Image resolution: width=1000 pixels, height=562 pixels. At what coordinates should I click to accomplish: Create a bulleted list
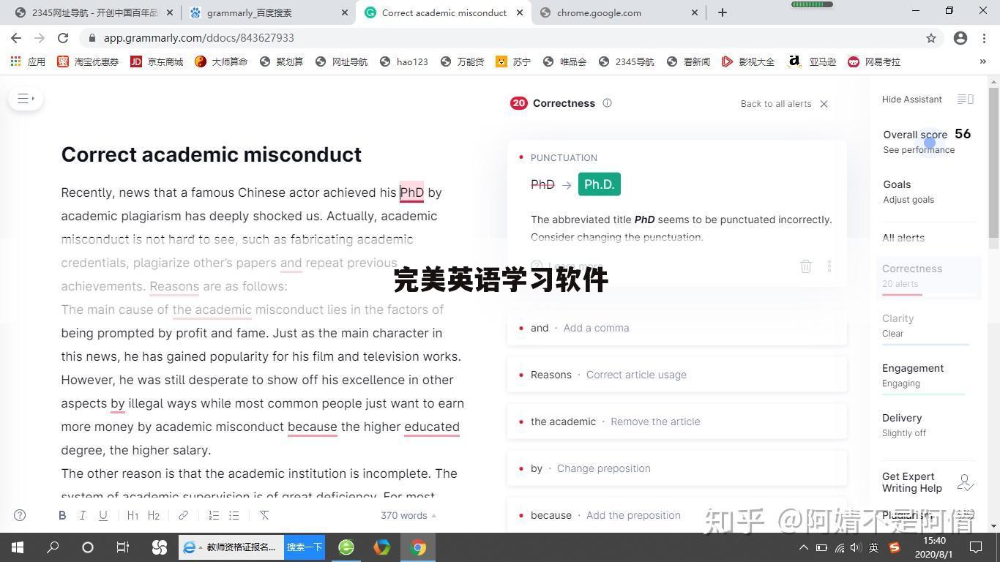pos(234,515)
